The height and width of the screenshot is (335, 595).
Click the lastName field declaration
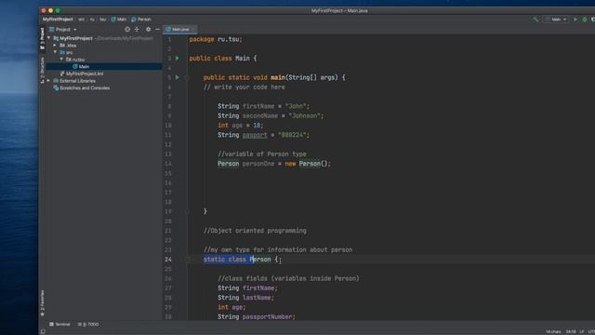point(245,298)
